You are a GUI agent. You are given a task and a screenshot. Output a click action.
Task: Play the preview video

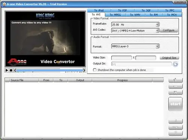pos(7,70)
